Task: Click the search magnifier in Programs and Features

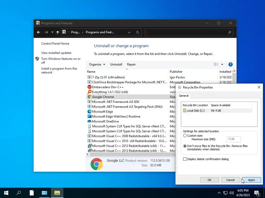Action: [x=230, y=32]
